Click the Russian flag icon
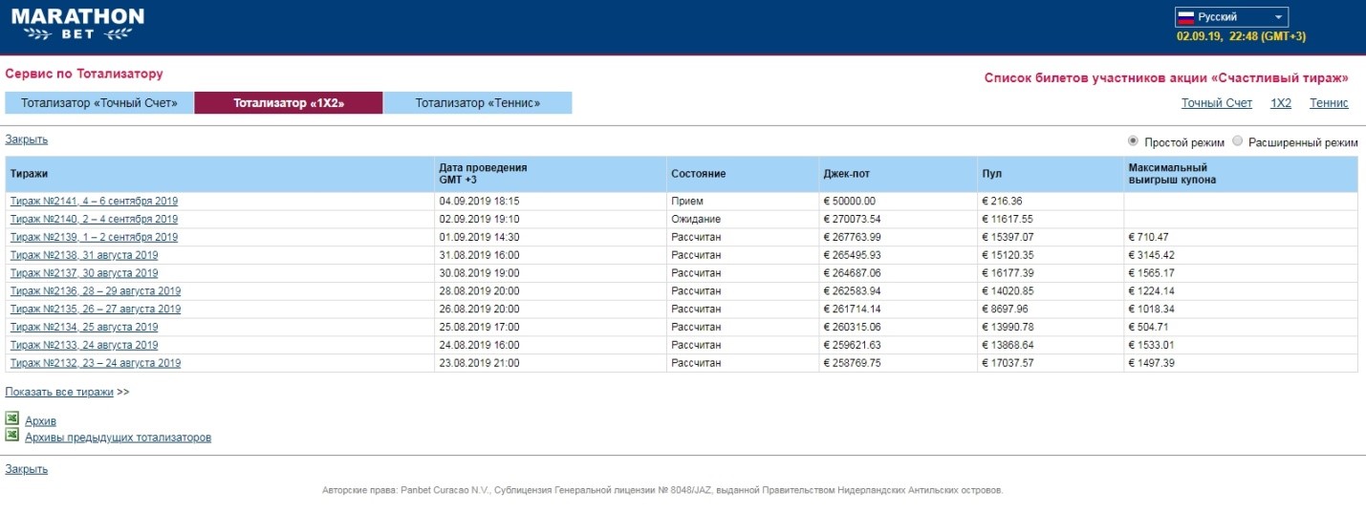The width and height of the screenshot is (1366, 513). pos(1185,17)
